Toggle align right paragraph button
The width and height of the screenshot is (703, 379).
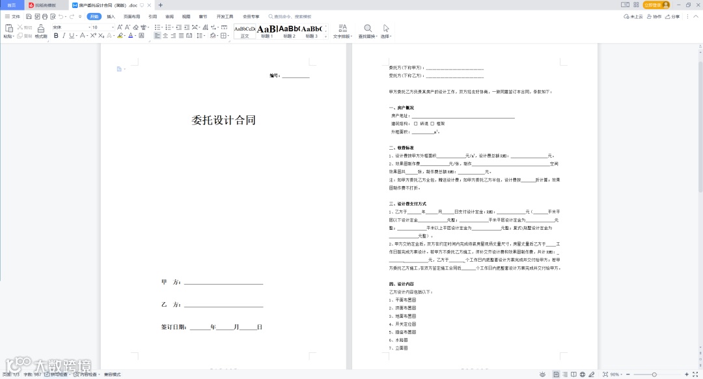pyautogui.click(x=173, y=35)
